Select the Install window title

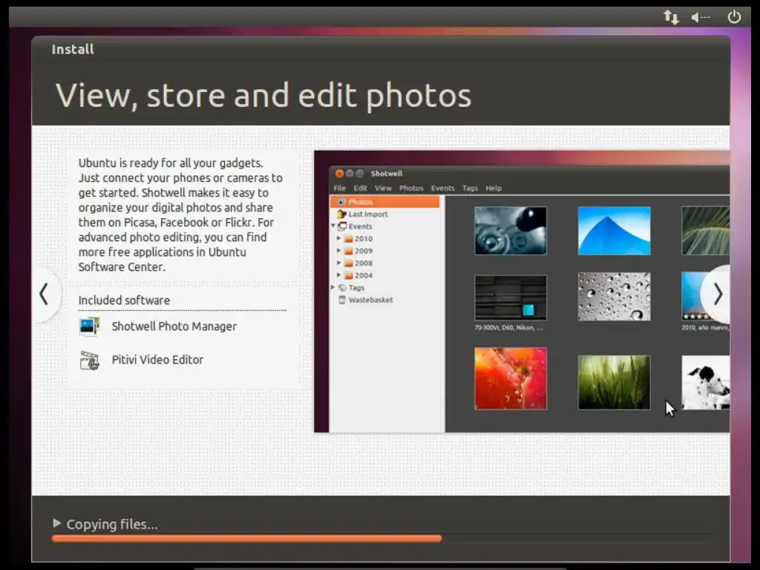point(73,50)
